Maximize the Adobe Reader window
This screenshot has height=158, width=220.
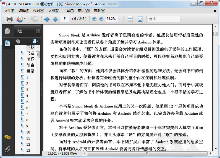click(x=201, y=3)
